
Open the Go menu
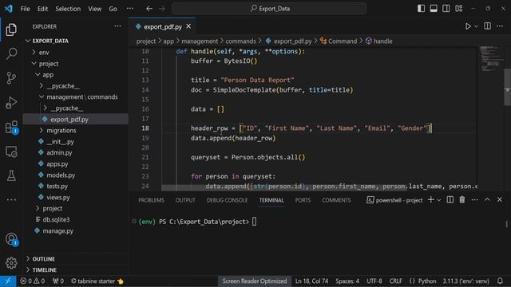tap(113, 9)
